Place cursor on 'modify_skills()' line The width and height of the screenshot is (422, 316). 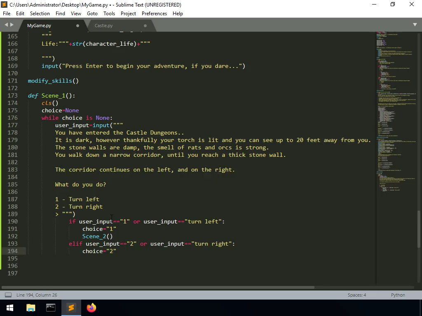pos(53,81)
